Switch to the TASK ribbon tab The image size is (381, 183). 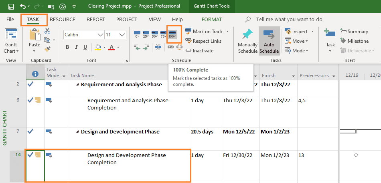[x=33, y=19]
